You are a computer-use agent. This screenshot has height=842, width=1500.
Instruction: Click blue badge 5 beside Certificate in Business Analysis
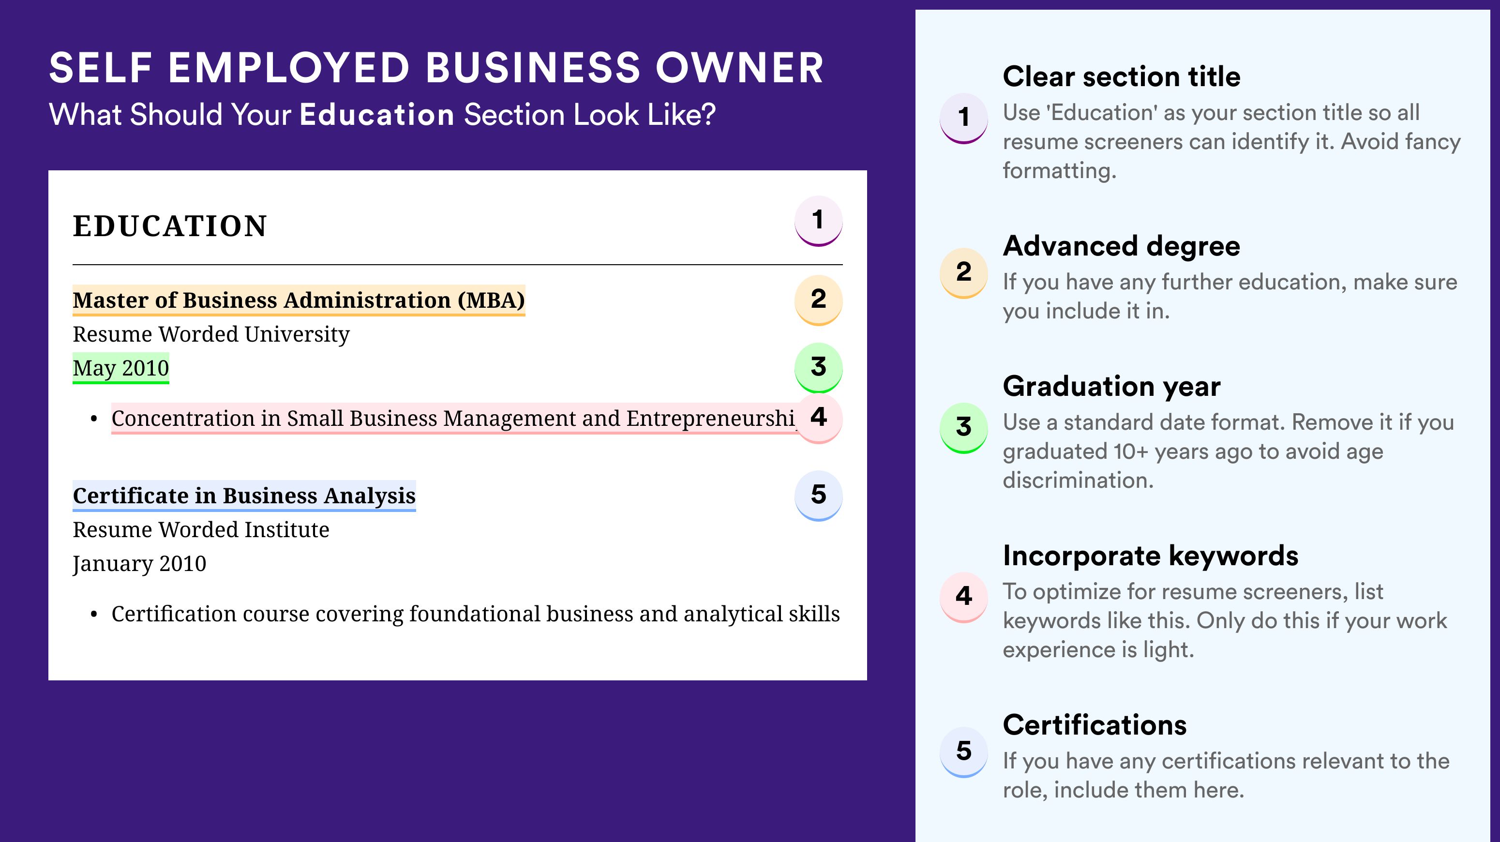tap(818, 495)
